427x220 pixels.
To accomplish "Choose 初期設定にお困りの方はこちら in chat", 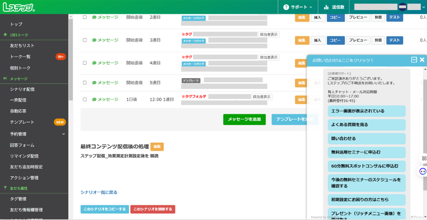I will pyautogui.click(x=367, y=200).
